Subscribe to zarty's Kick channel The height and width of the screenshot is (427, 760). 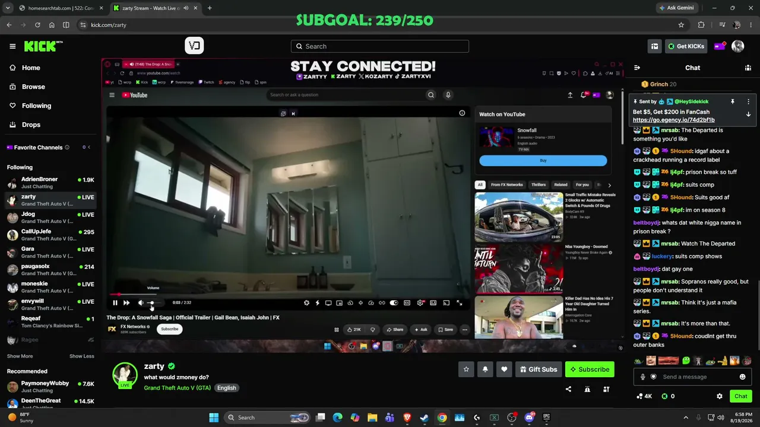(590, 369)
